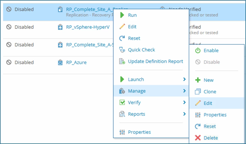Choose Edit in the Manage submenu
Viewport: 246px width, 144px height.
click(x=208, y=103)
